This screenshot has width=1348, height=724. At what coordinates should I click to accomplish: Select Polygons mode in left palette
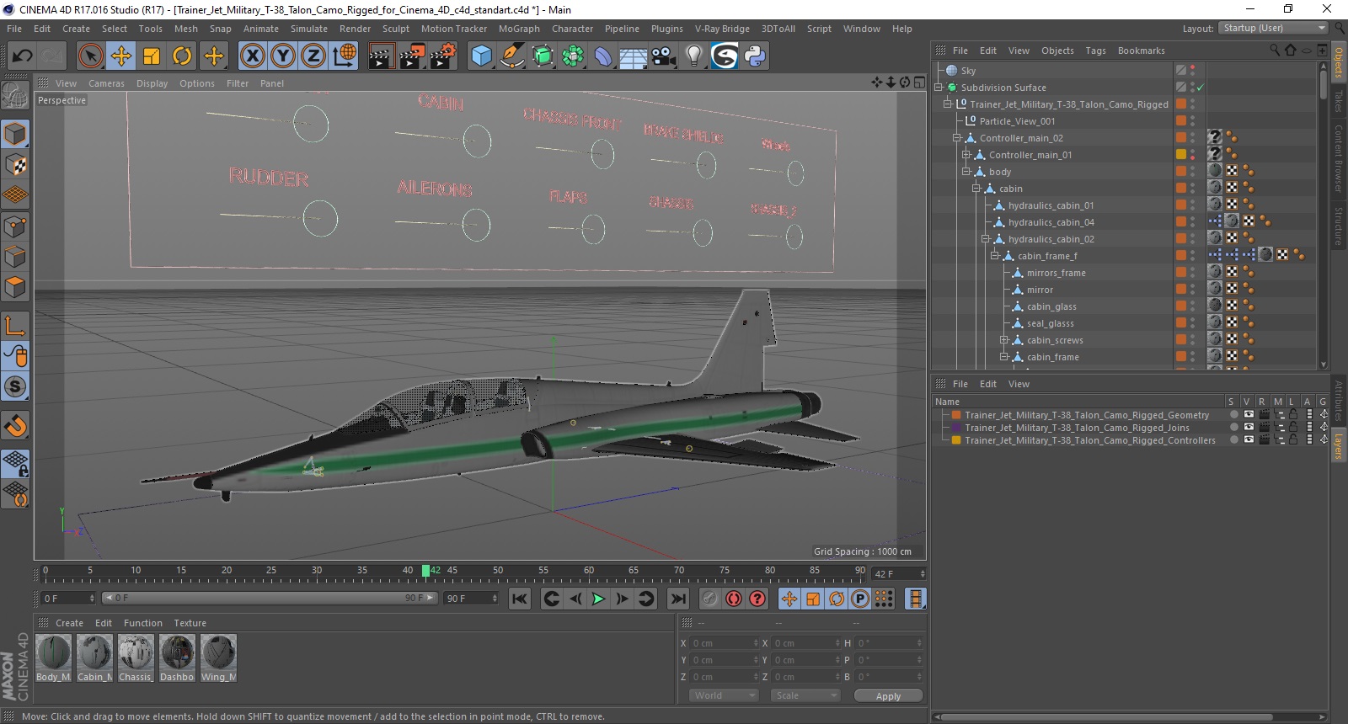(15, 288)
